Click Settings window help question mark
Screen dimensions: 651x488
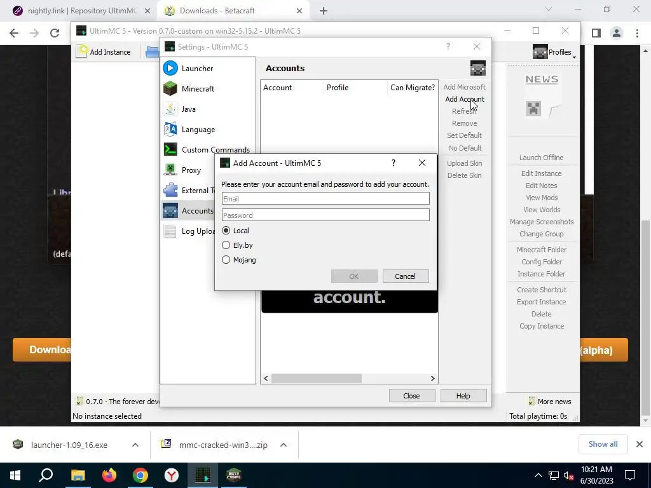448,46
